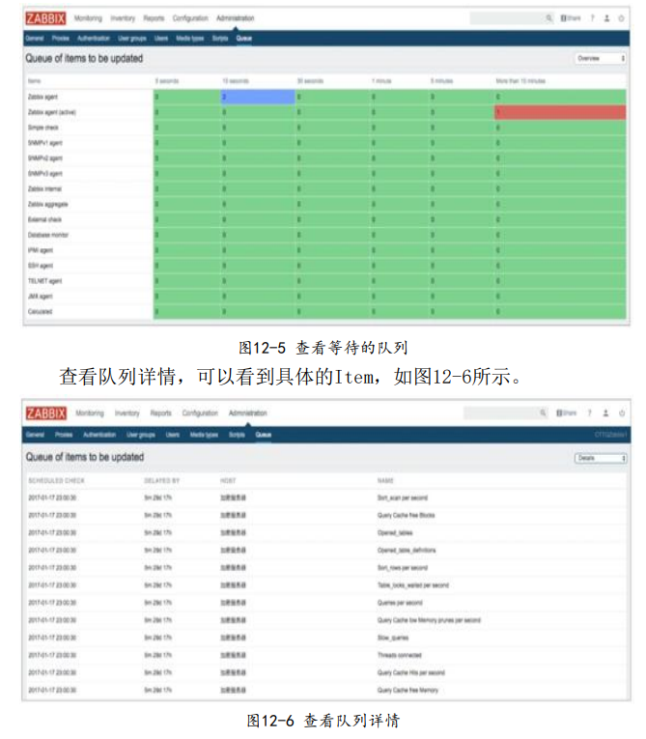Select Scripts submenu in overview screenshot
646x739 pixels.
220,39
